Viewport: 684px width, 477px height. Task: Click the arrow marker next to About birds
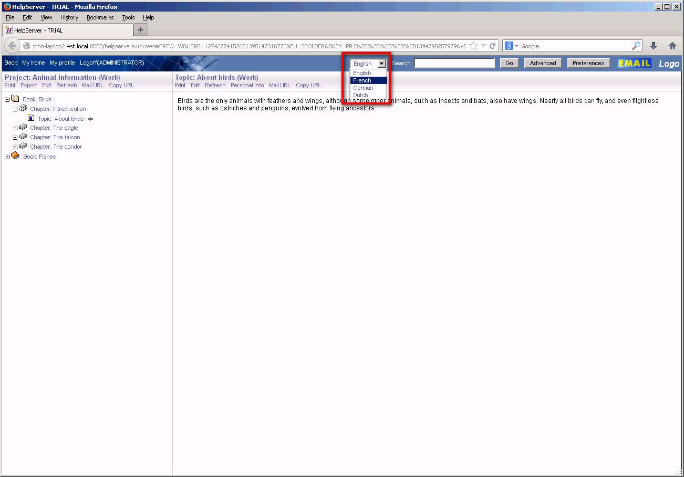(x=90, y=119)
